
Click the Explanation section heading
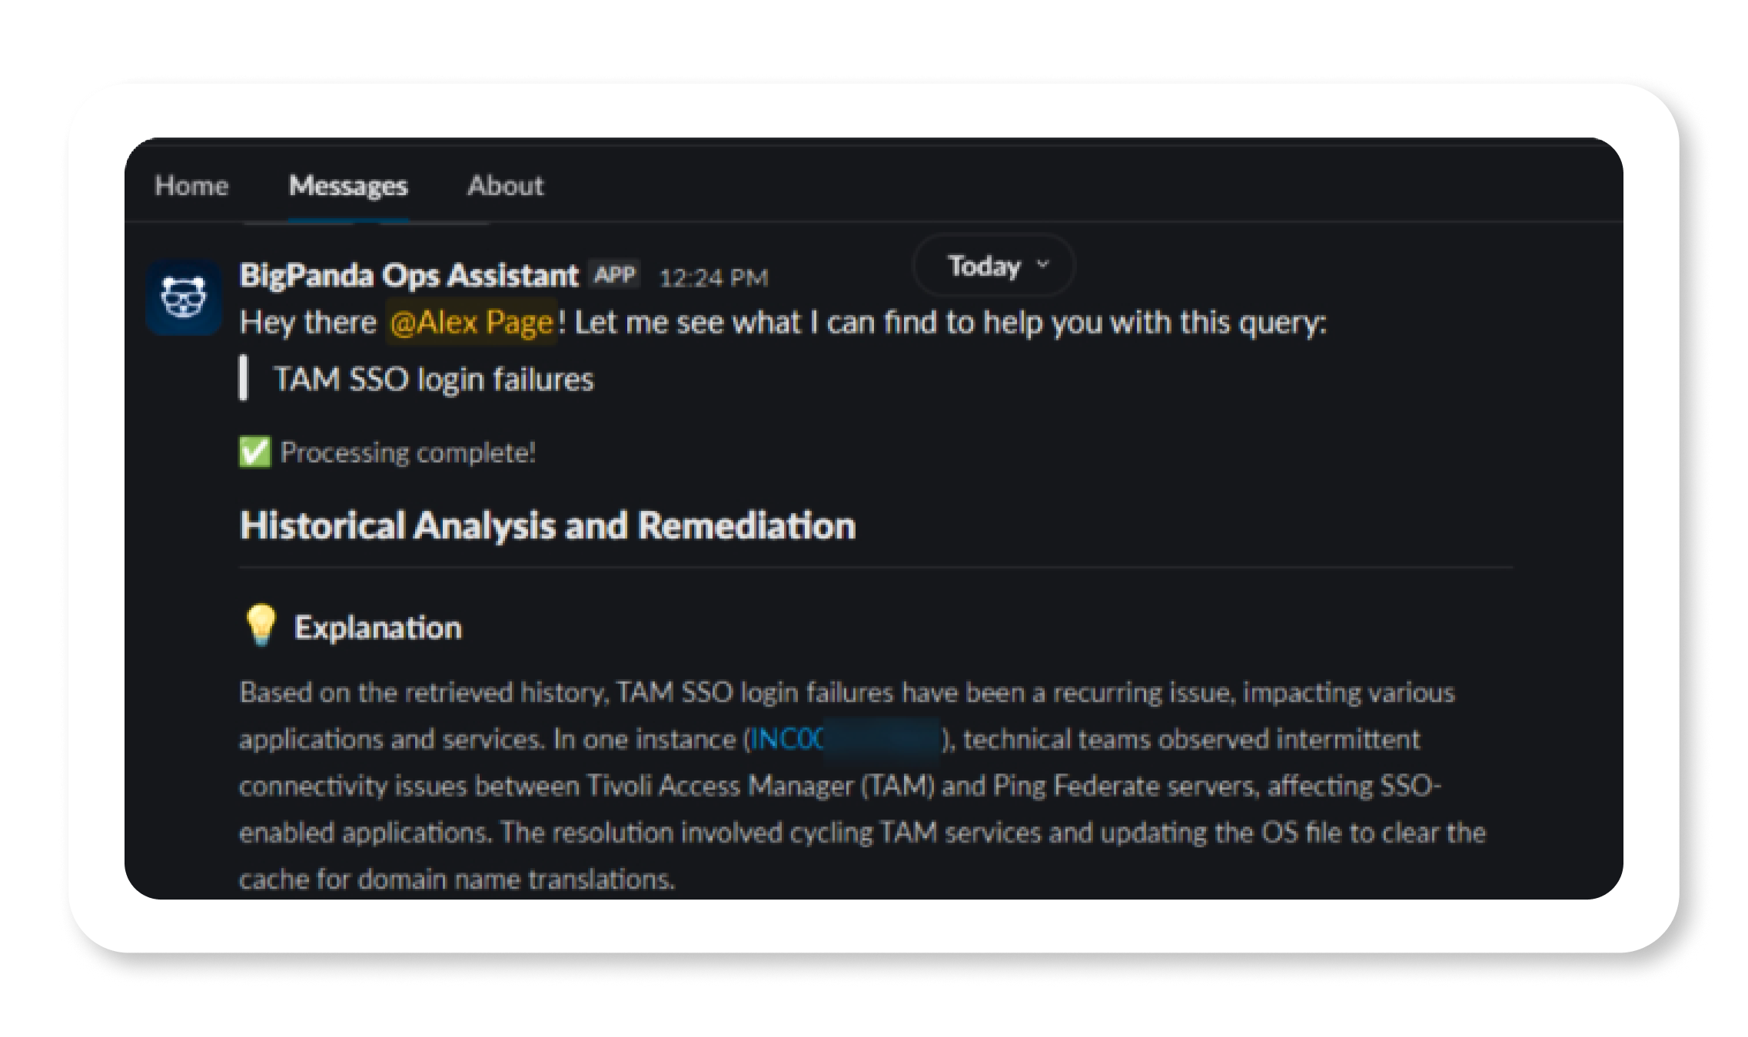pyautogui.click(x=377, y=628)
